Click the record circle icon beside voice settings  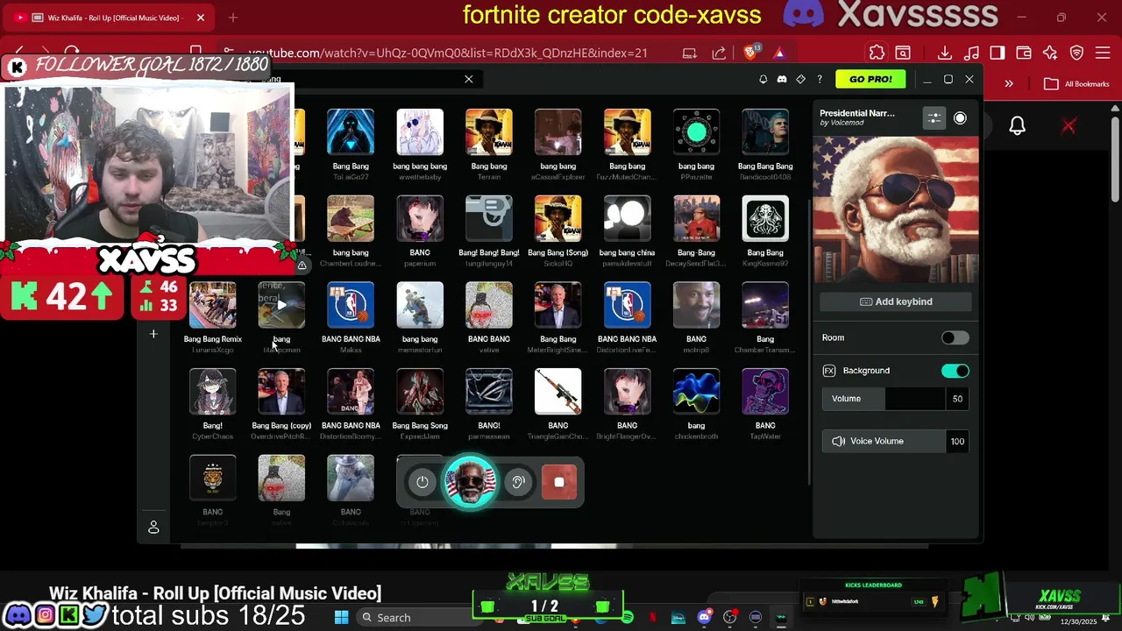pos(960,118)
